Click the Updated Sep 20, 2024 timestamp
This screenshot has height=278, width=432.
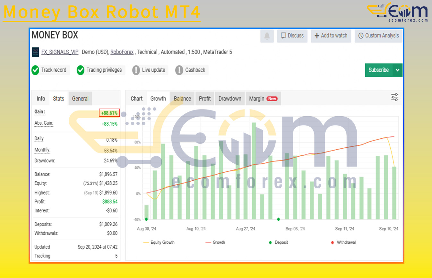98,247
